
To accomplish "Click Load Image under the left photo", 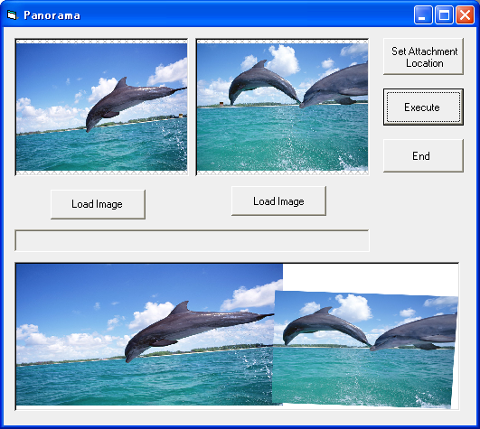I will pos(98,204).
